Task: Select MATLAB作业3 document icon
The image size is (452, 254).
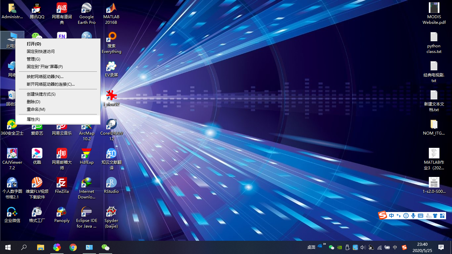Action: (x=434, y=159)
